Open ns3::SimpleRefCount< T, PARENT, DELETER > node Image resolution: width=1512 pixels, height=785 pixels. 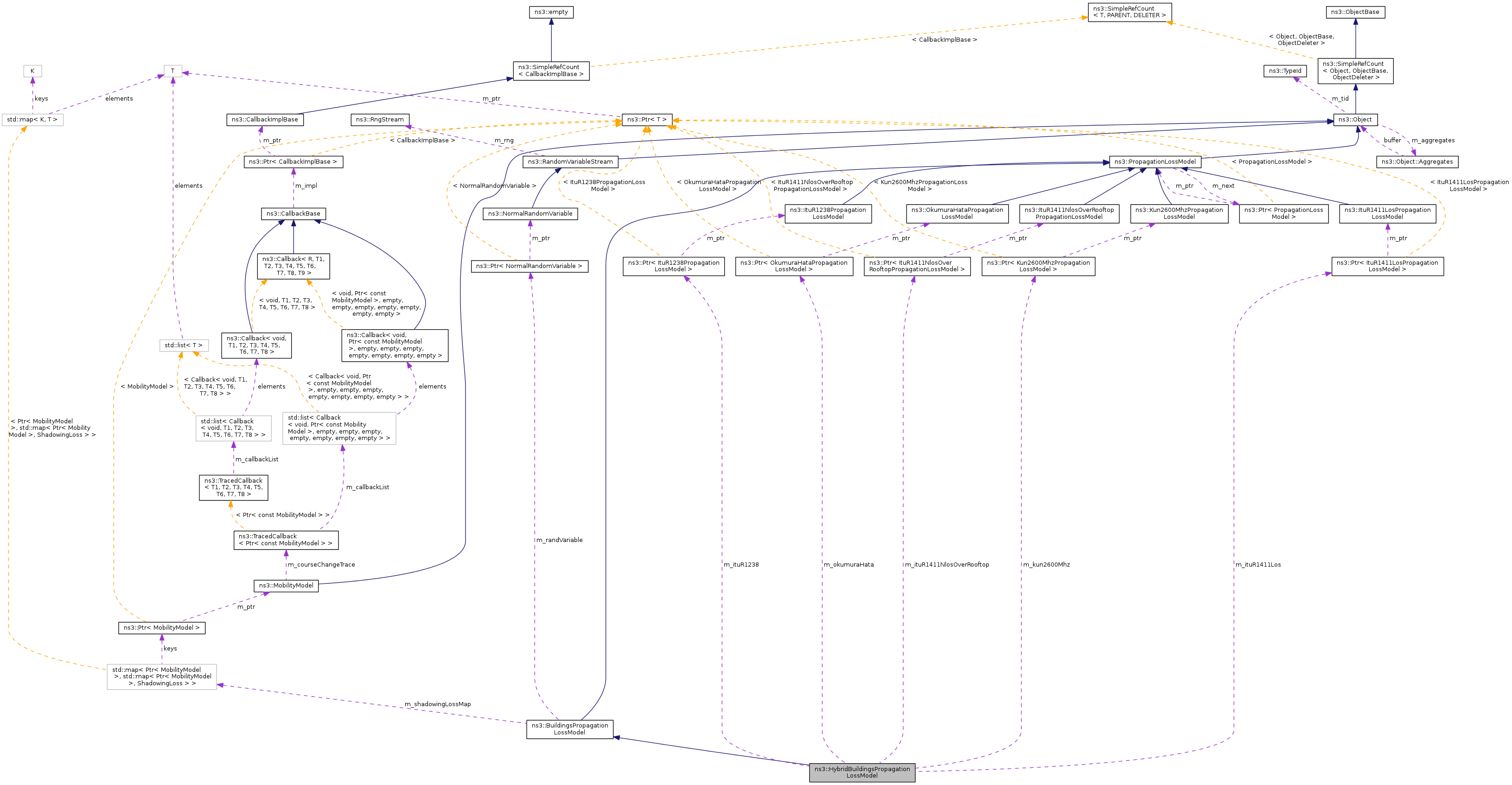[1129, 12]
